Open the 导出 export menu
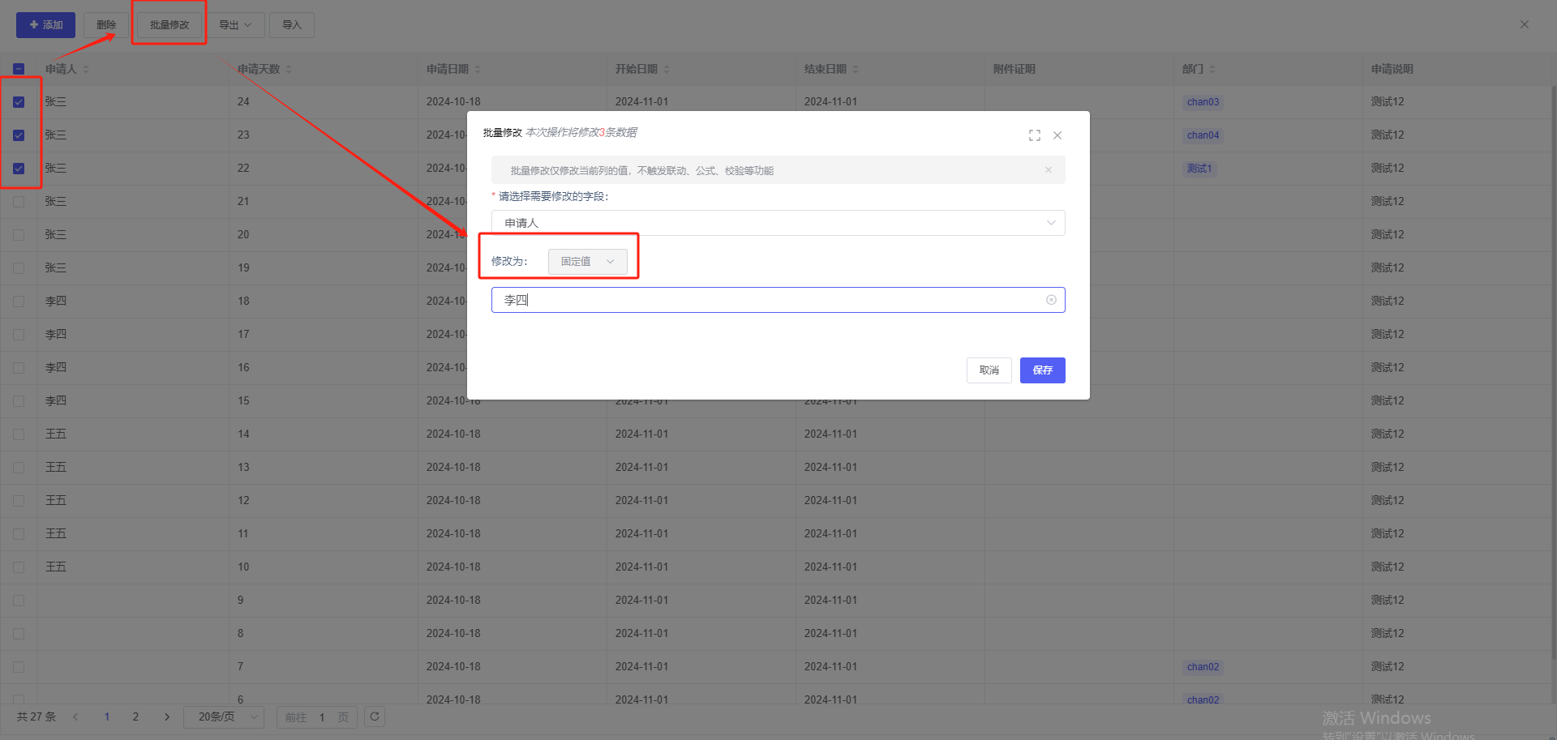The image size is (1557, 740). [235, 25]
